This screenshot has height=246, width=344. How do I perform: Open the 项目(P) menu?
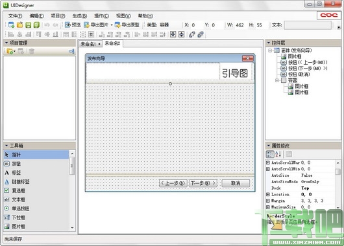pyautogui.click(x=58, y=16)
